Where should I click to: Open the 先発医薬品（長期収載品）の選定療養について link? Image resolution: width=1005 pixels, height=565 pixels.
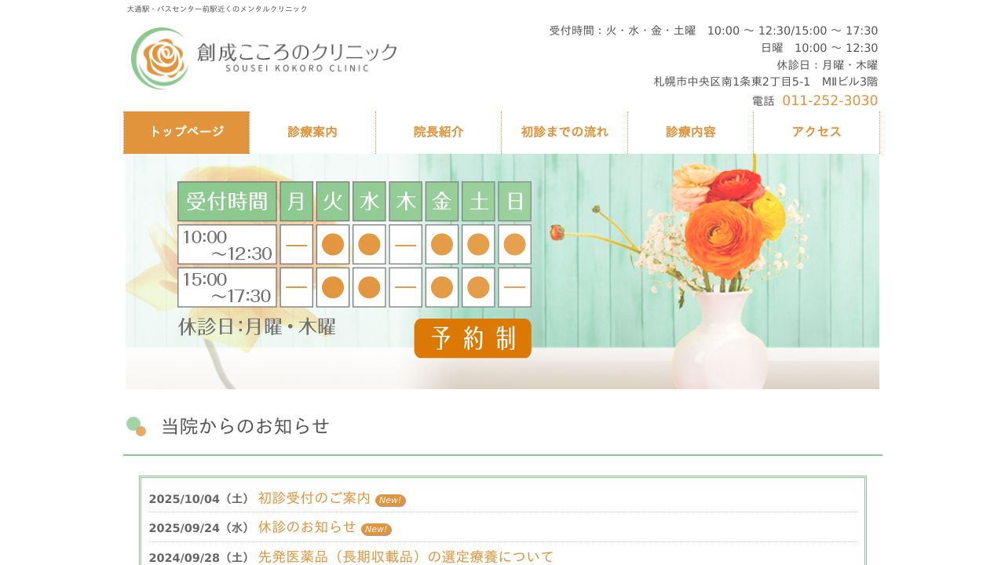(x=406, y=556)
